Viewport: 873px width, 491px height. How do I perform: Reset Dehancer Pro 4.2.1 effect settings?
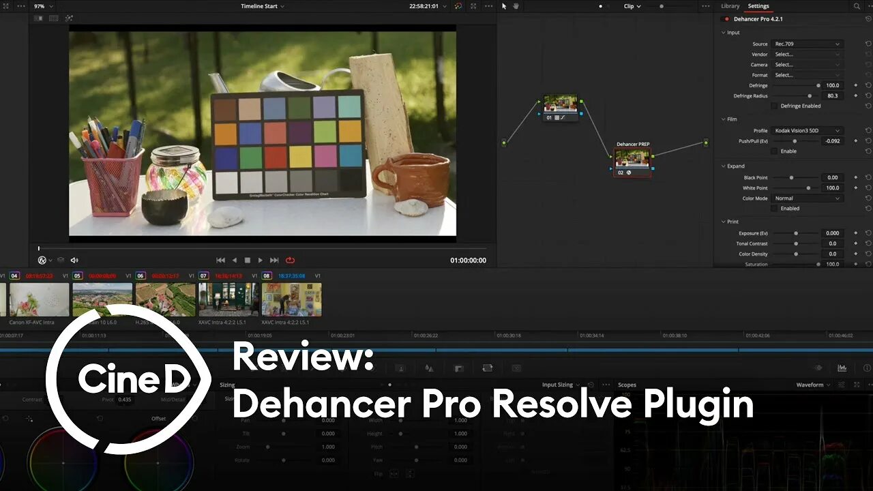868,19
